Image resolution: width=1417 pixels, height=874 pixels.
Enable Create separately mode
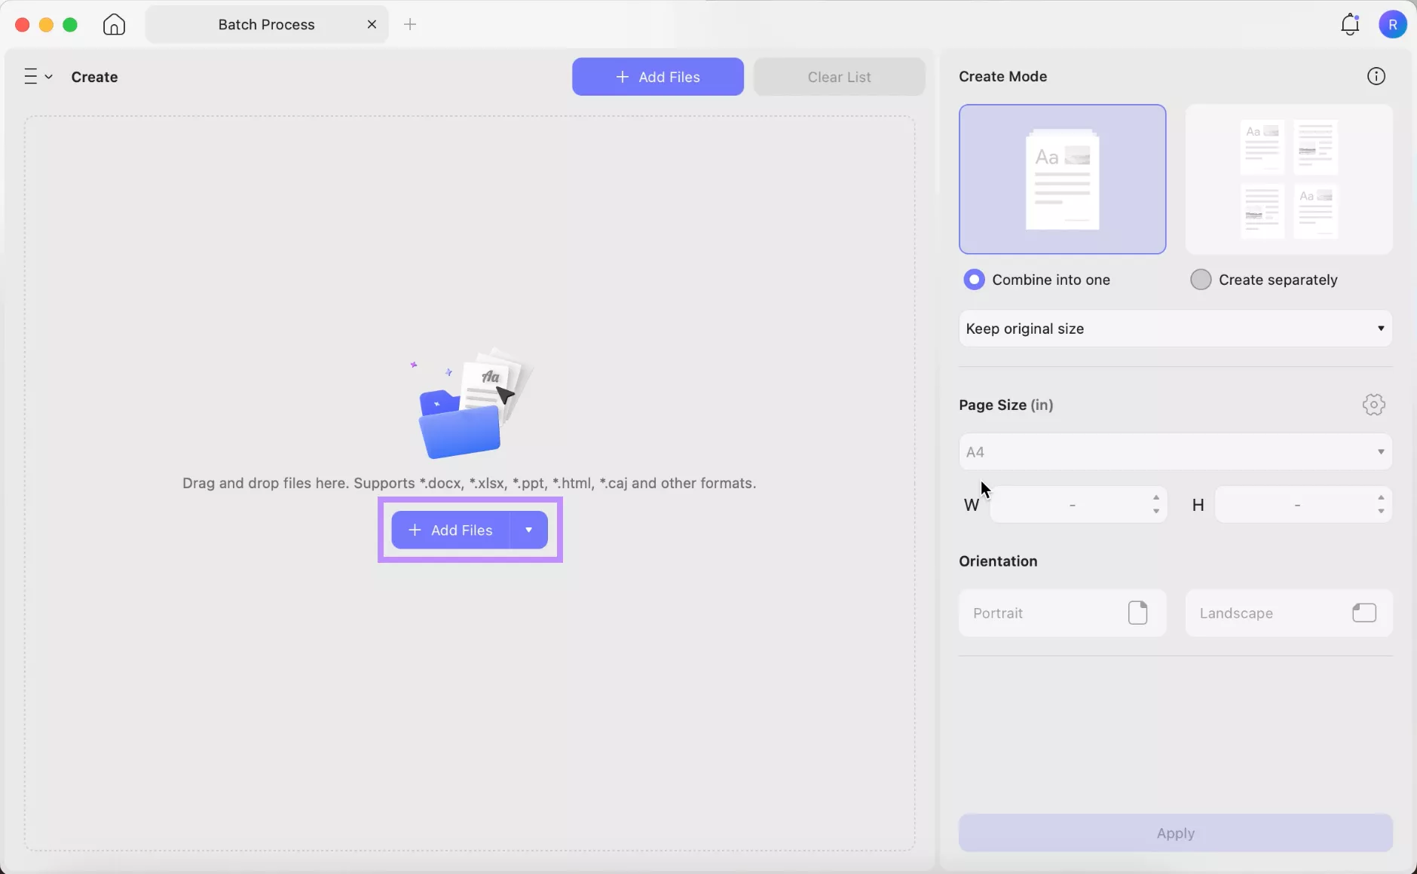[x=1200, y=280]
